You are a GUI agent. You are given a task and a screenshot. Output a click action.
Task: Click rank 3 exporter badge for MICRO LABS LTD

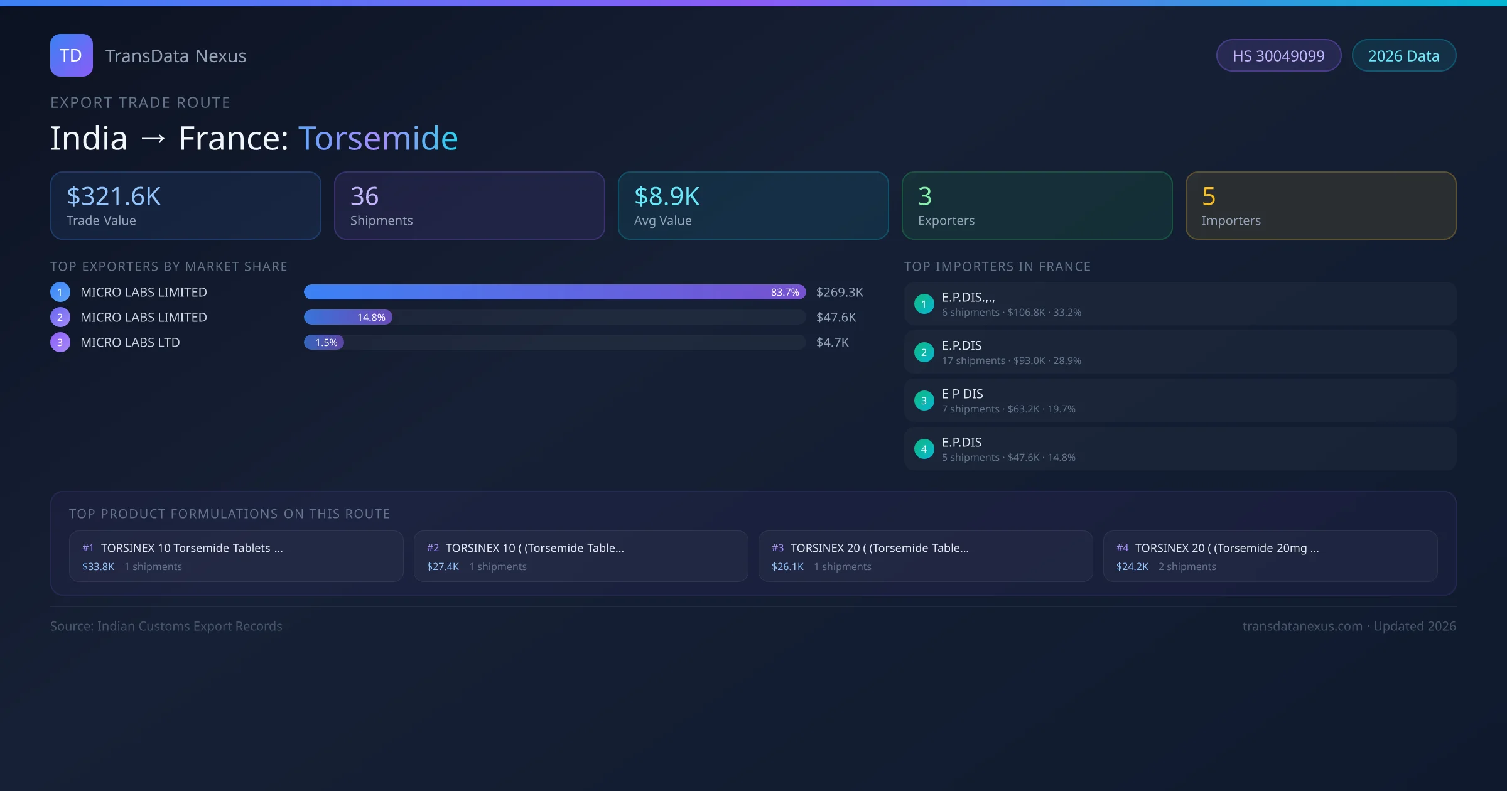point(60,342)
